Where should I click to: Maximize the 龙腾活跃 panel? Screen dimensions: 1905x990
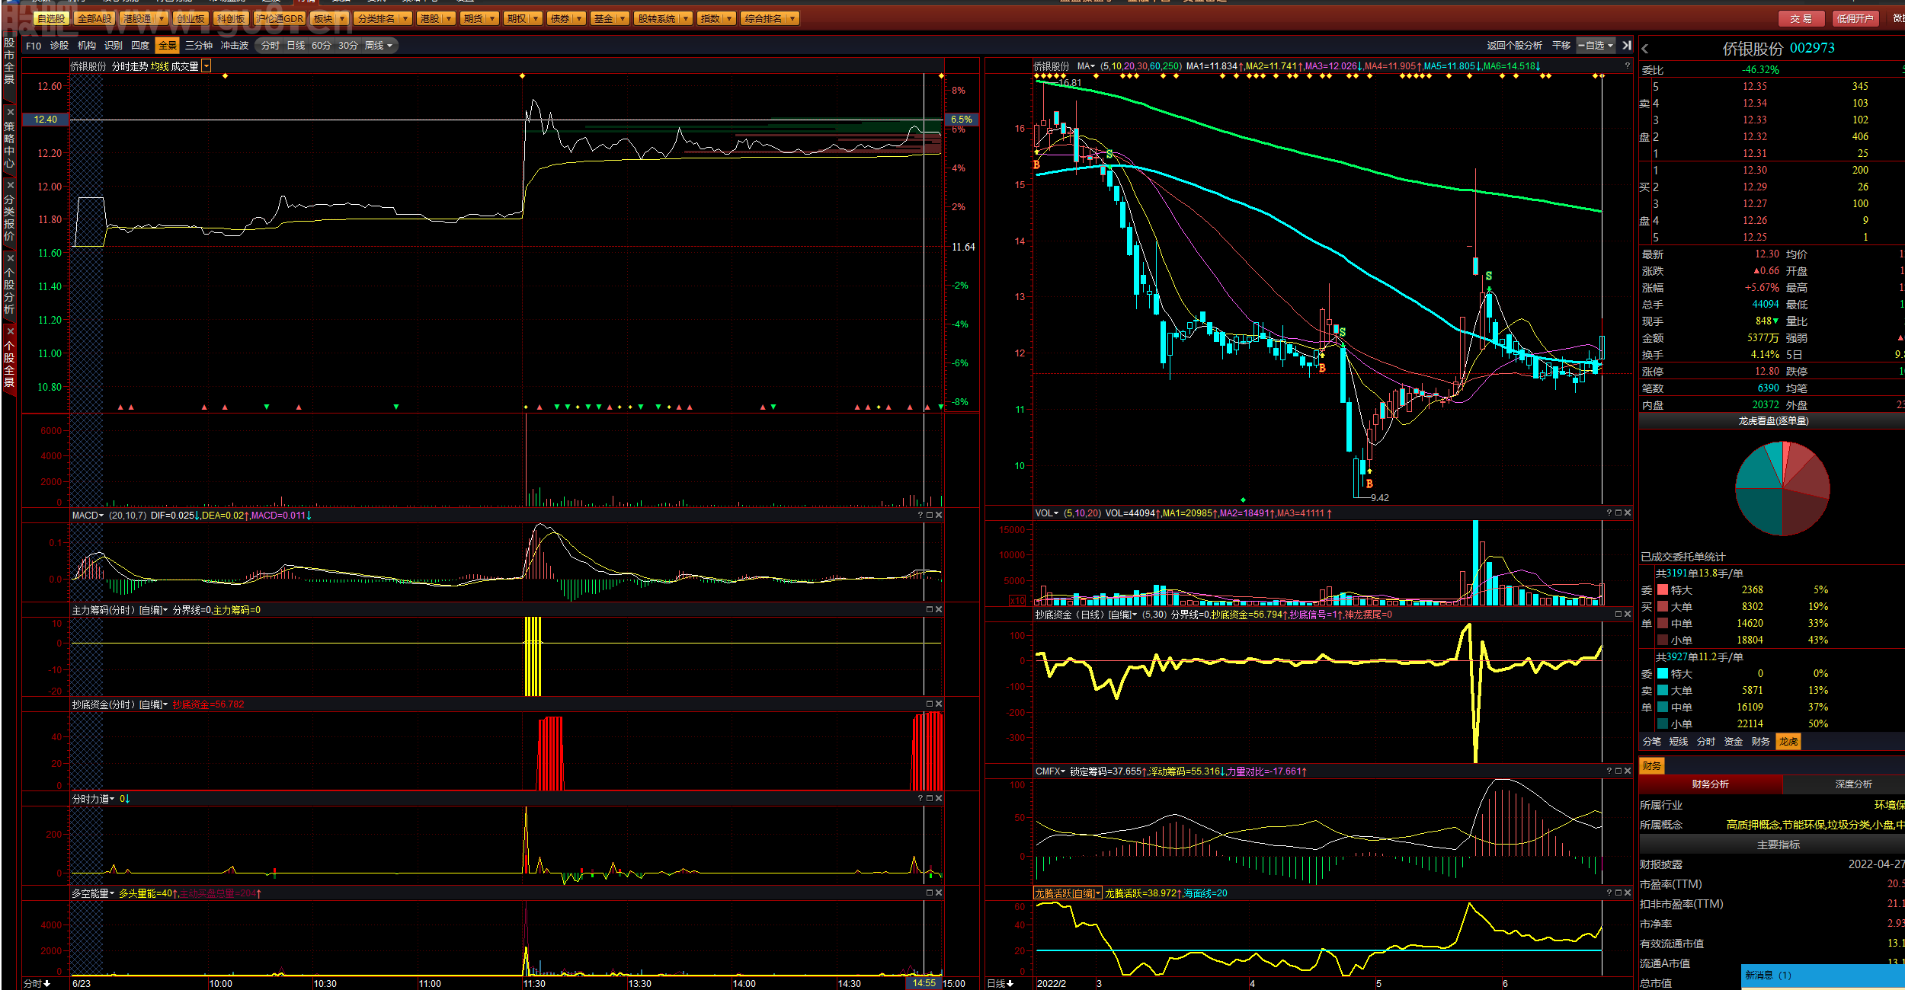[1618, 893]
